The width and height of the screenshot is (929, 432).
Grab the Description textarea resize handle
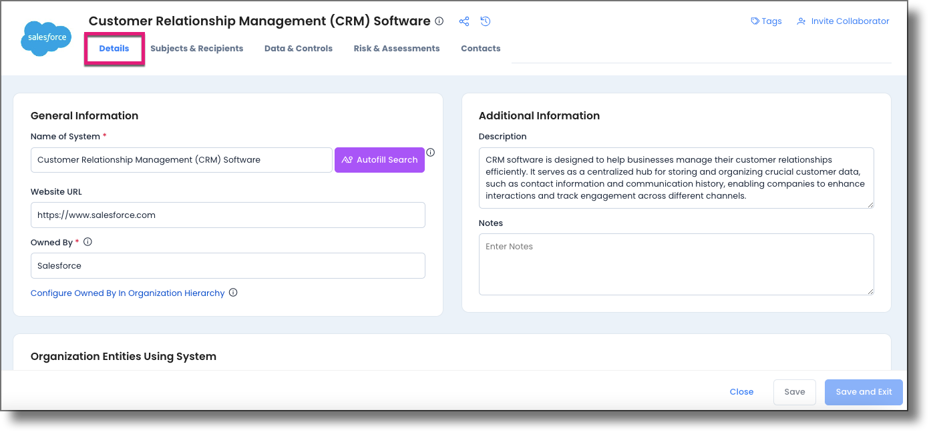[x=870, y=205]
